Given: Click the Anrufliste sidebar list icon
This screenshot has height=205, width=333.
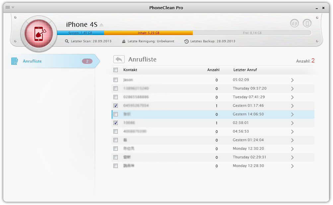Looking at the screenshot, I should 15,61.
